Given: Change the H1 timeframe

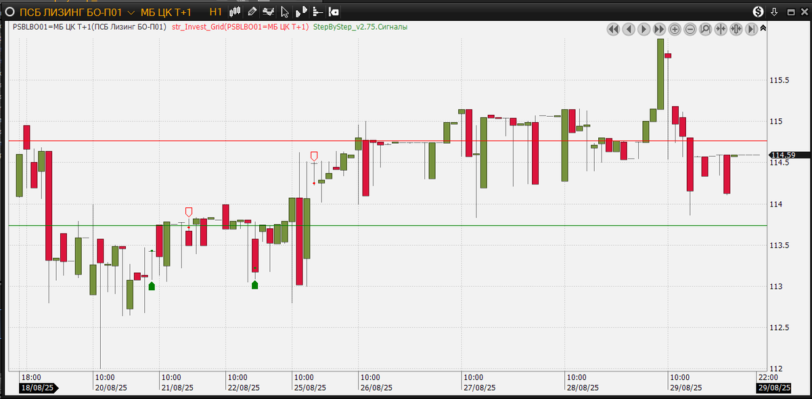Looking at the screenshot, I should point(216,11).
